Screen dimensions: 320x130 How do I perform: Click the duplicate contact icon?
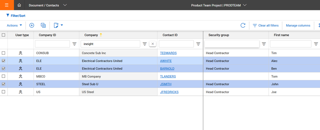click(43, 25)
